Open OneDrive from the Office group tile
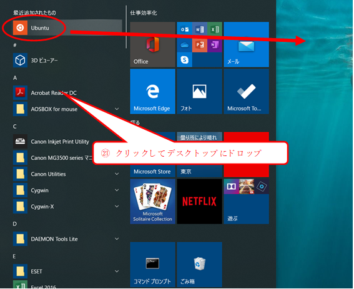Screen dimensions: 354x289 [x=184, y=45]
